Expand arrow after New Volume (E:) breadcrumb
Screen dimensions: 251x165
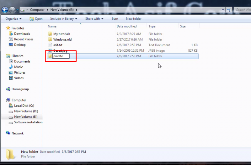point(77,10)
